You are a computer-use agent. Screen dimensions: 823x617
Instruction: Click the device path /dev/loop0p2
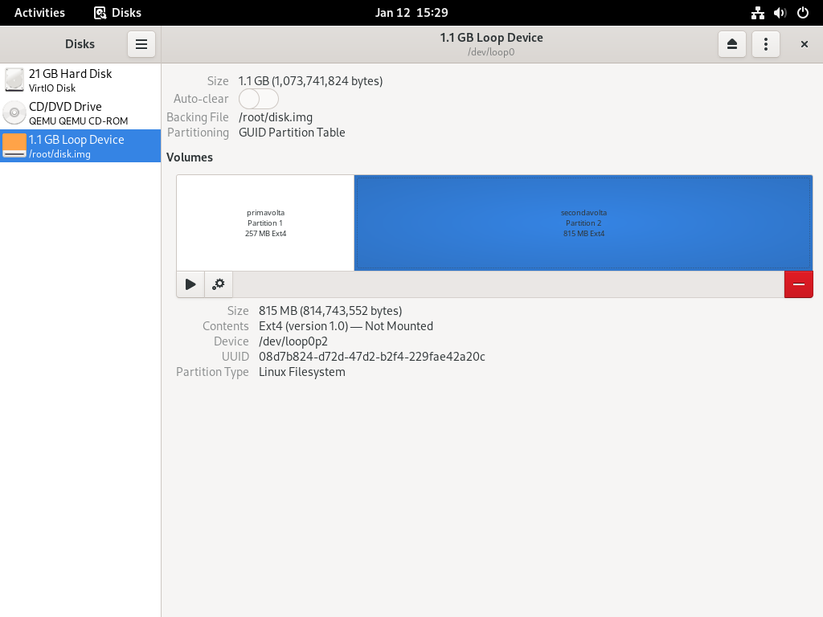point(293,341)
